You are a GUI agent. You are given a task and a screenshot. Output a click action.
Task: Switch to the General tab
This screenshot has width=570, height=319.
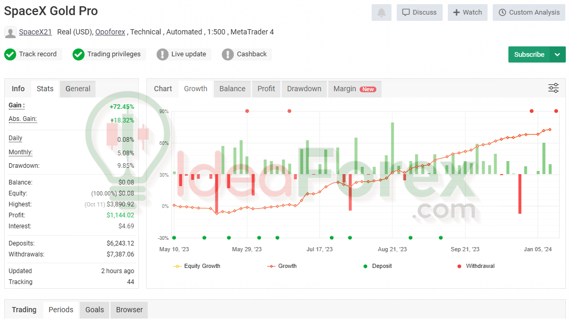(x=78, y=89)
